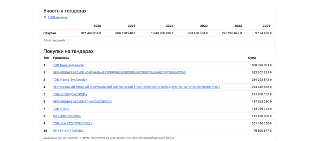Image resolution: width=319 pixels, height=141 pixels.
Task: Select the 2021 column header
Action: coord(266,26)
